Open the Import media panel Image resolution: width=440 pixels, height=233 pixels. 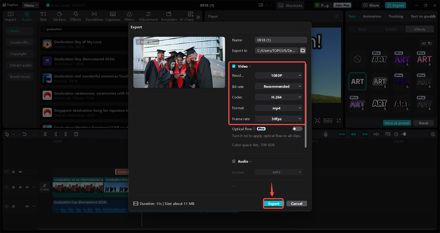10,16
